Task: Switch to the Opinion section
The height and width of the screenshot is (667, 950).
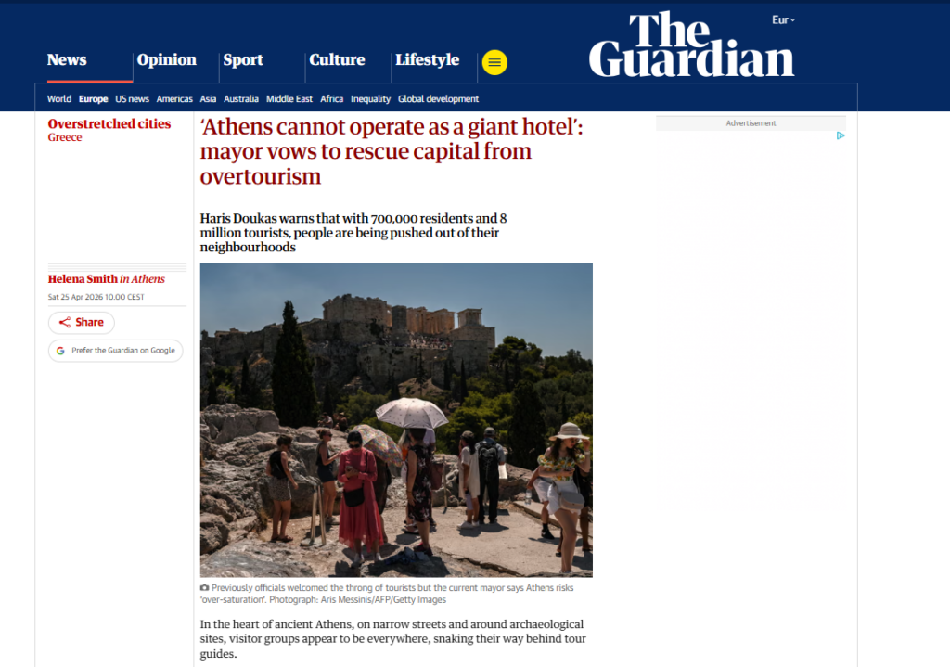Action: [x=167, y=60]
